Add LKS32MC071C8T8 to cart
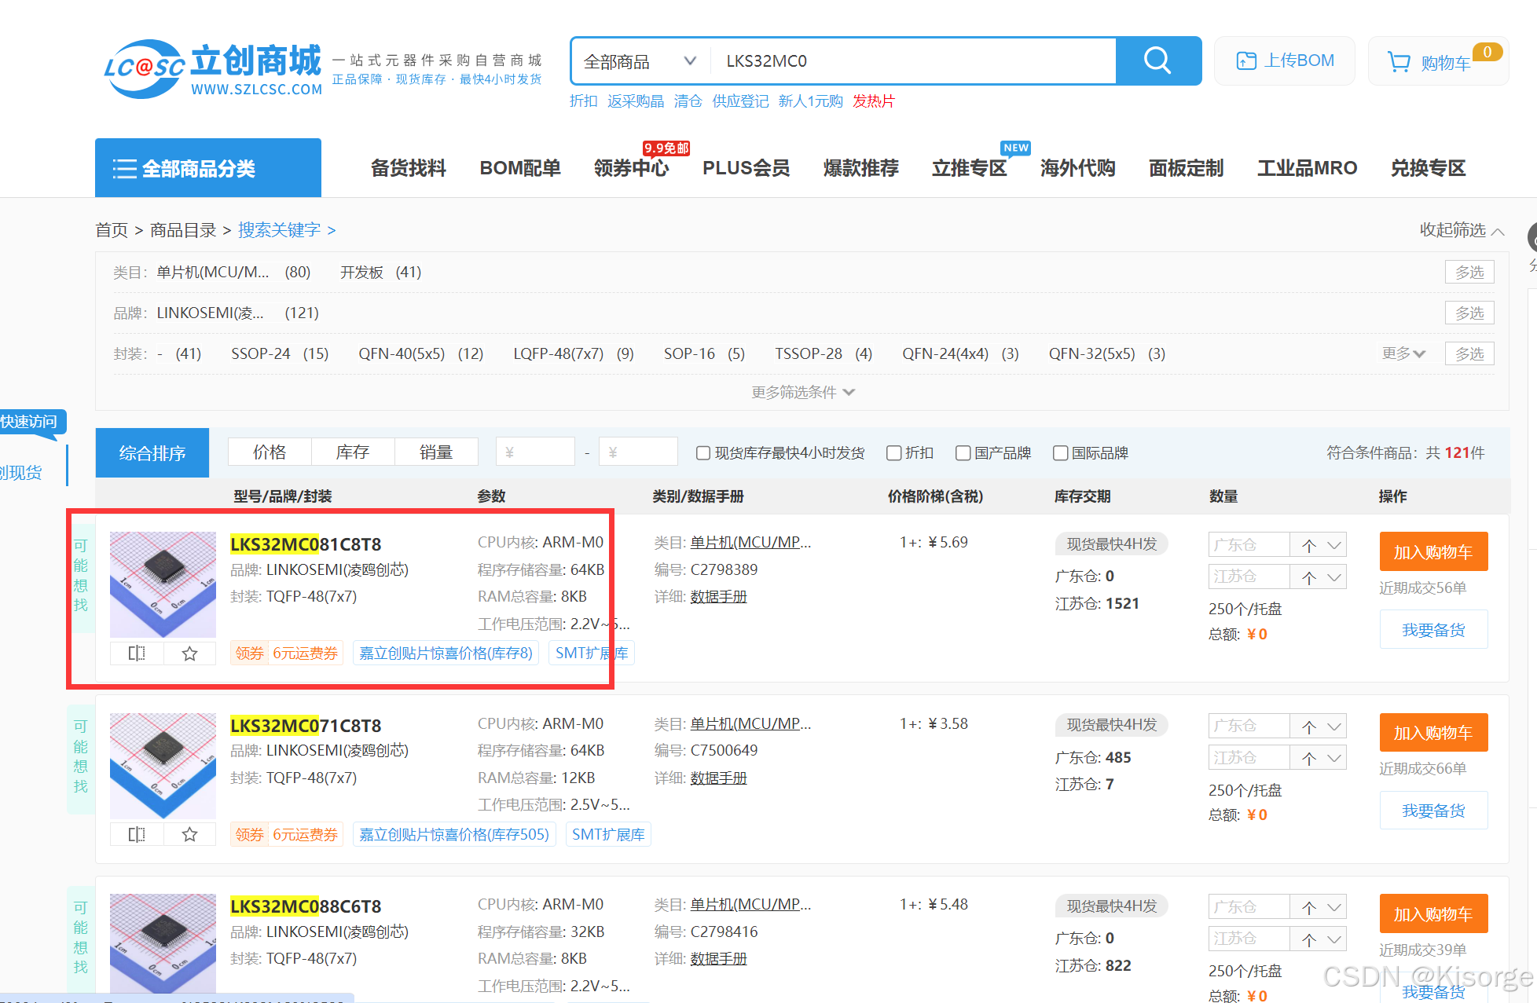Viewport: 1537px width, 1003px height. [1433, 733]
